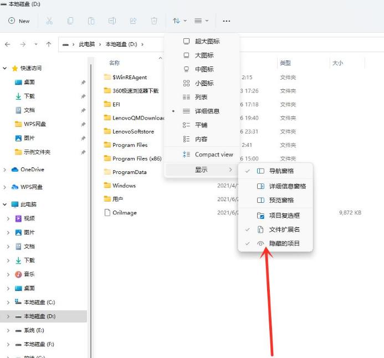
Task: Expand the OneDrive tree node
Action: [4, 170]
